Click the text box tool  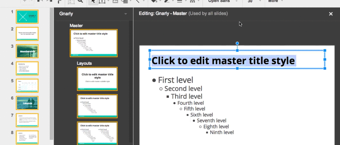[102, 1]
